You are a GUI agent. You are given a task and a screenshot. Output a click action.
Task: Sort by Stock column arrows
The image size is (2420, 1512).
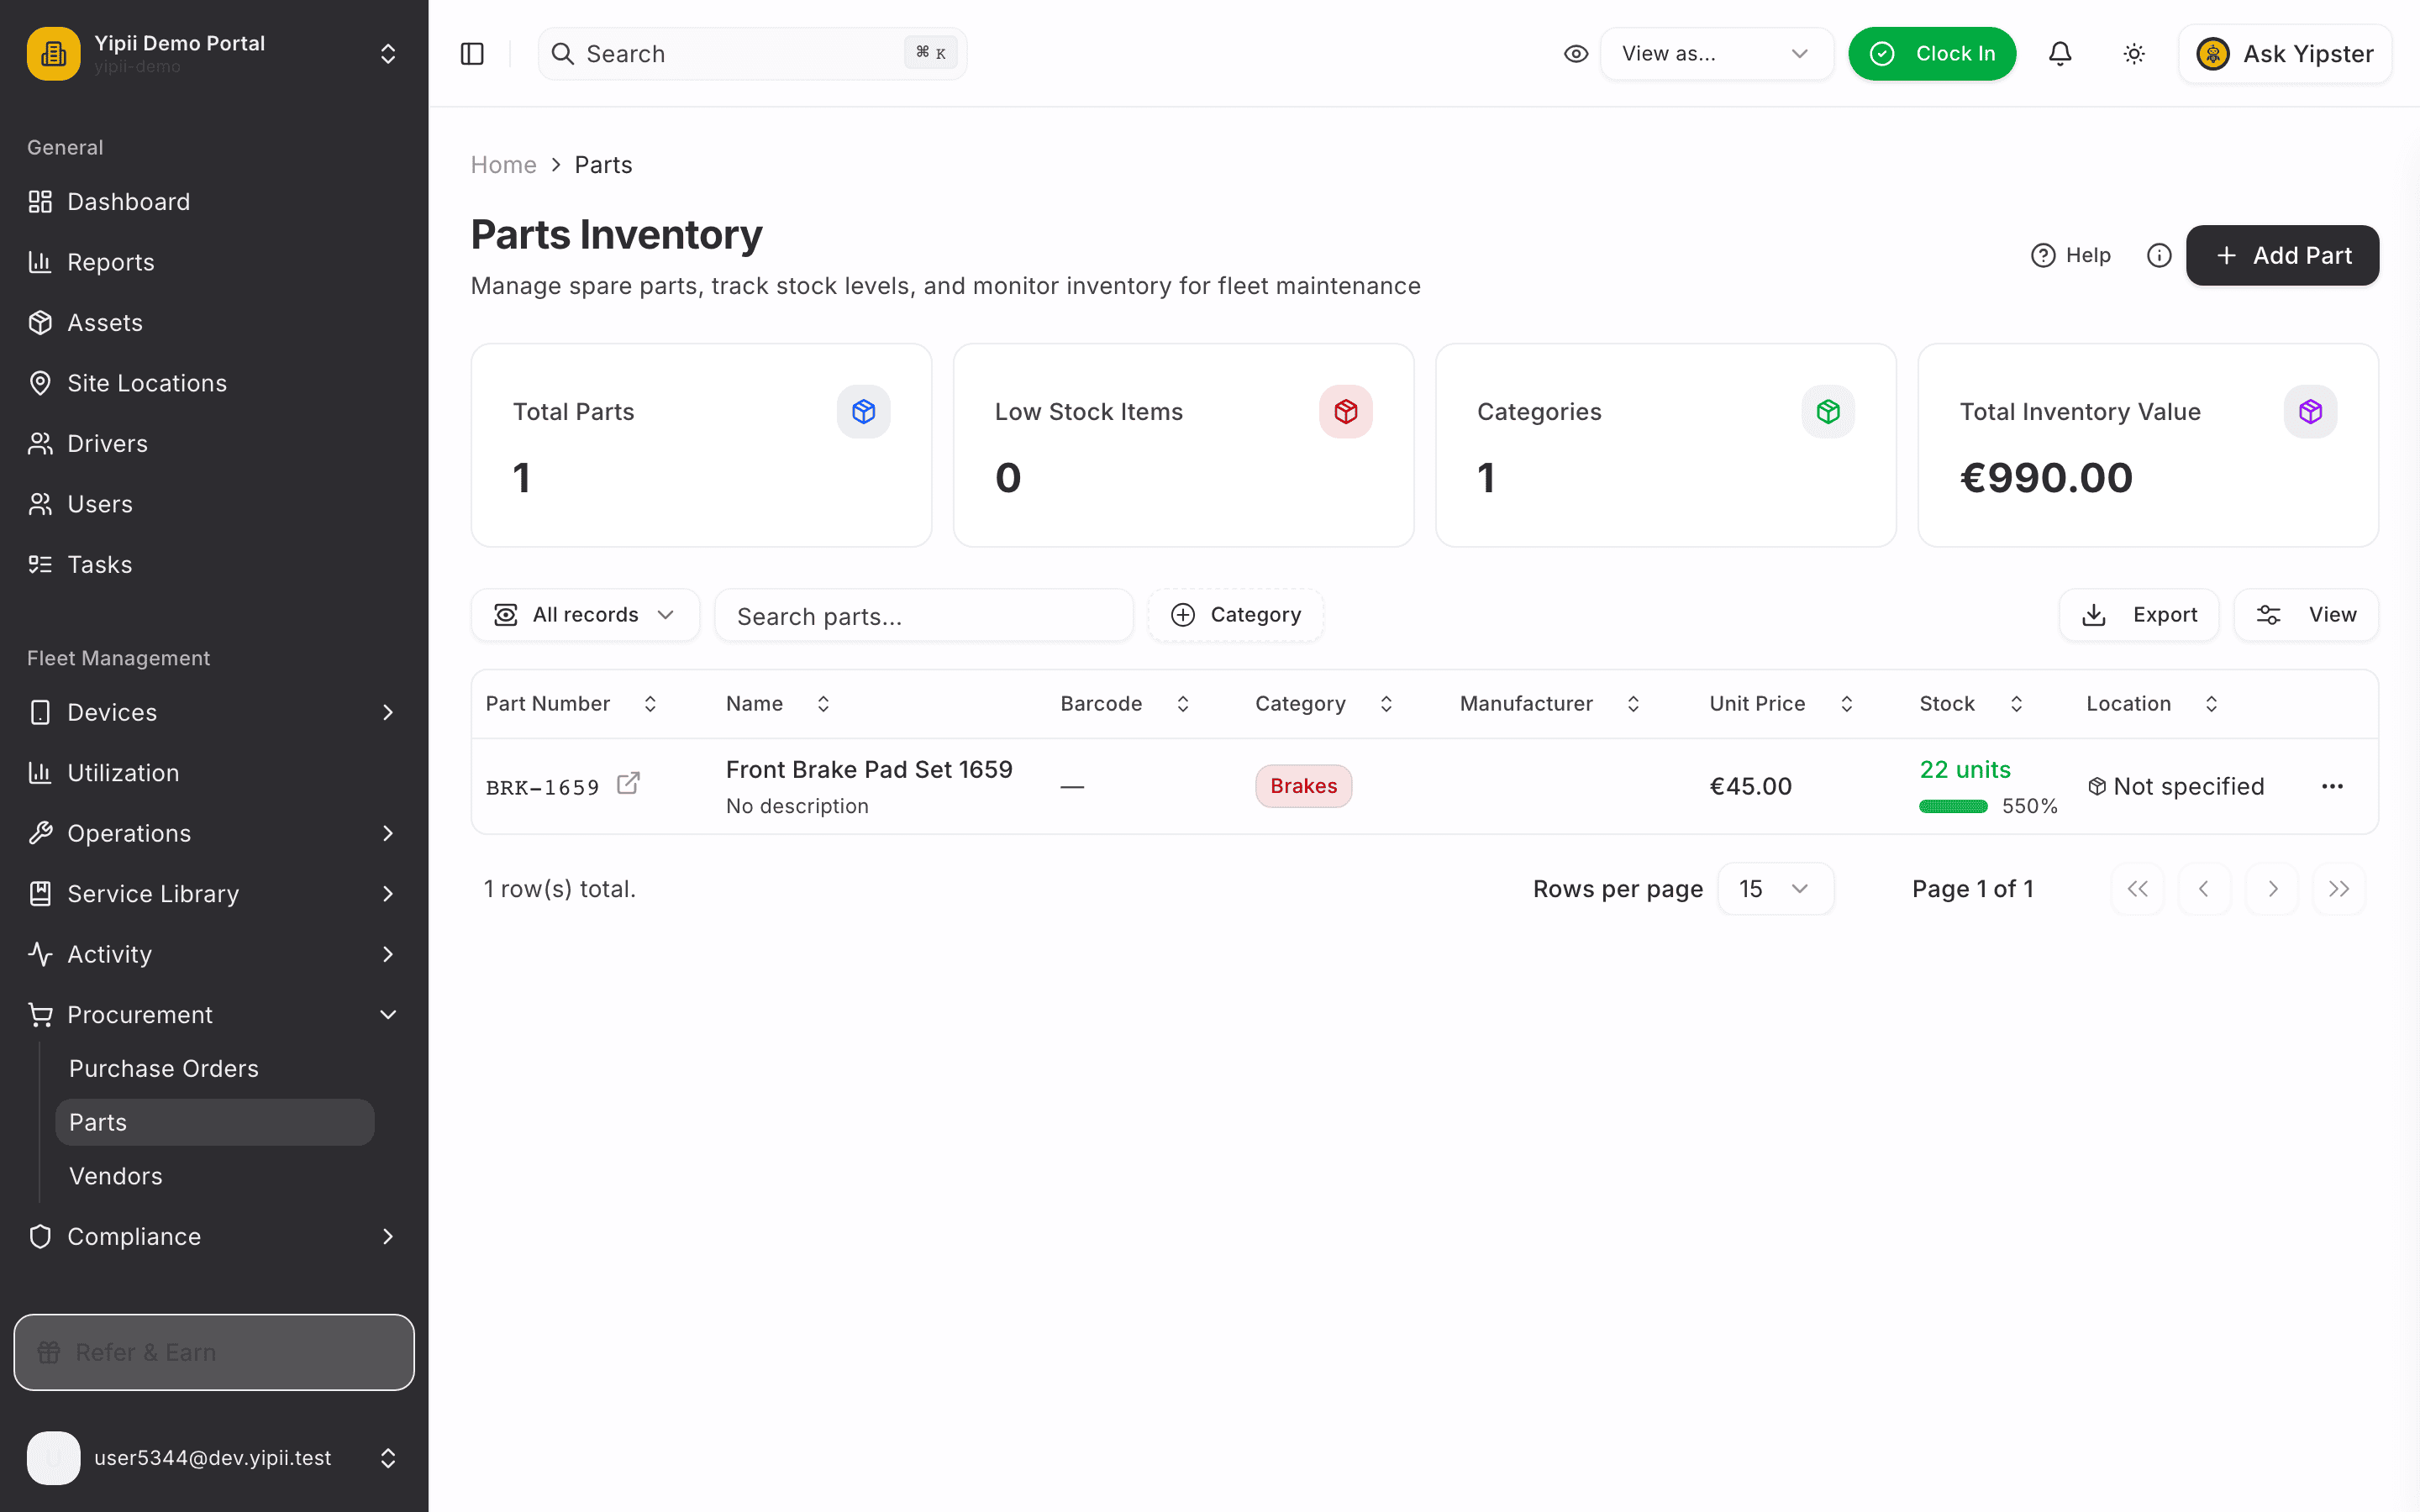coord(2016,704)
